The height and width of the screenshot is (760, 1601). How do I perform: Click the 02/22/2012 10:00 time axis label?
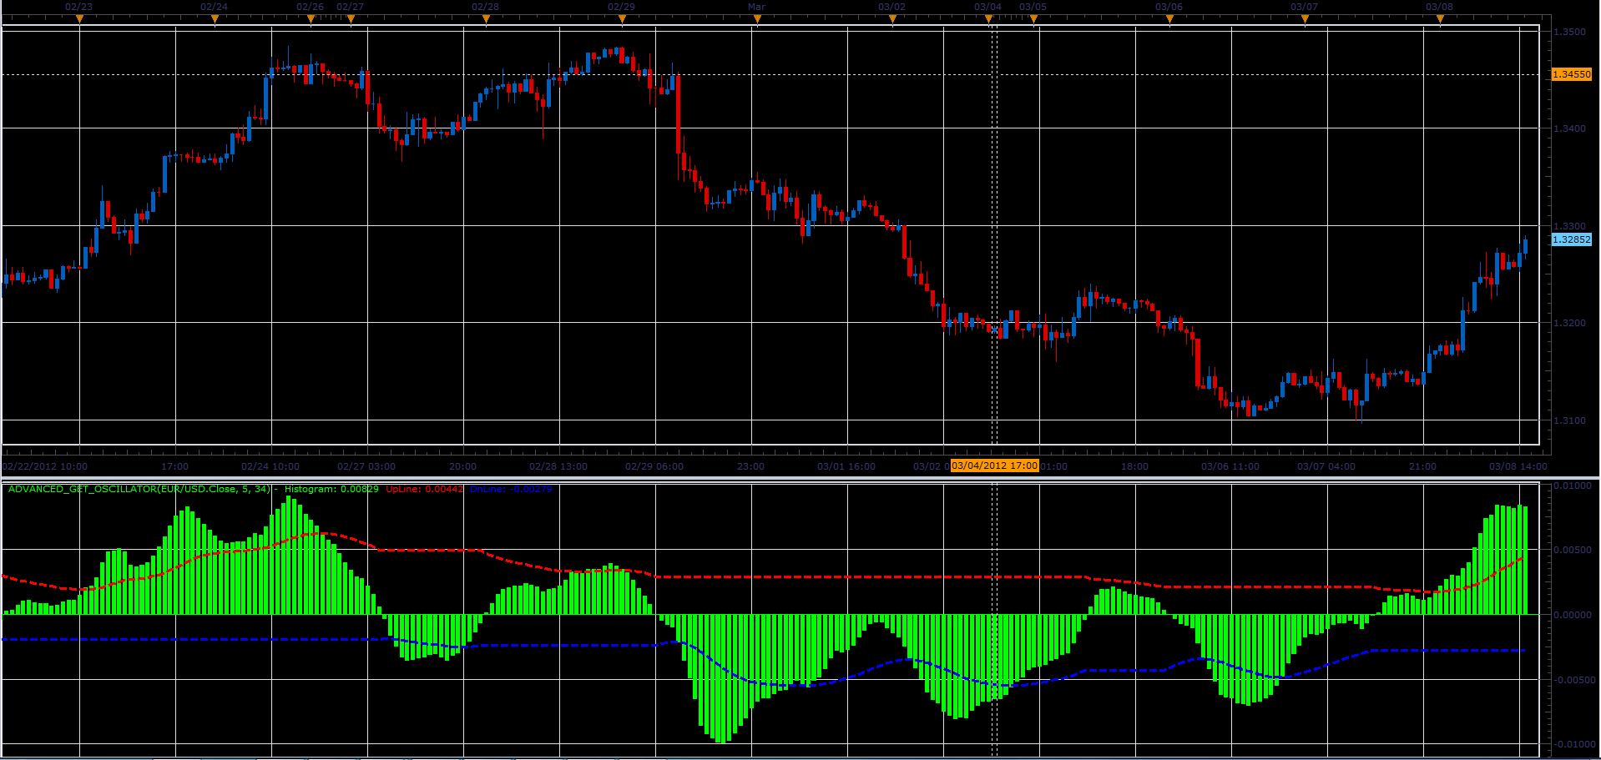pos(45,466)
